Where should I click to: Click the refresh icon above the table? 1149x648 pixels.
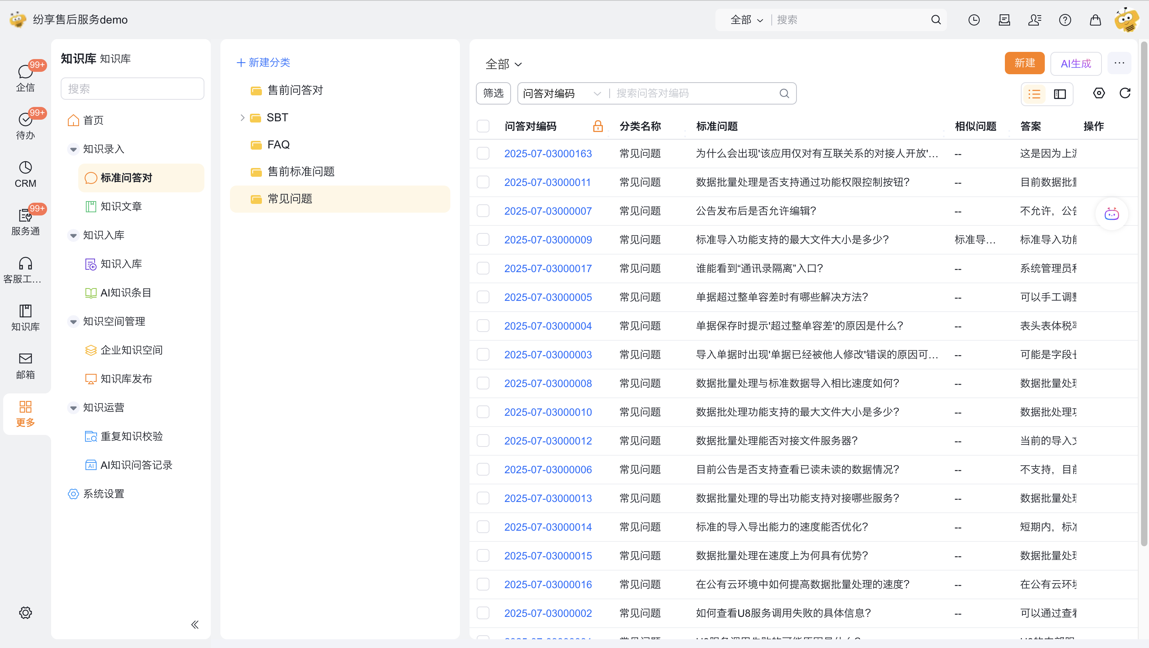pos(1125,93)
